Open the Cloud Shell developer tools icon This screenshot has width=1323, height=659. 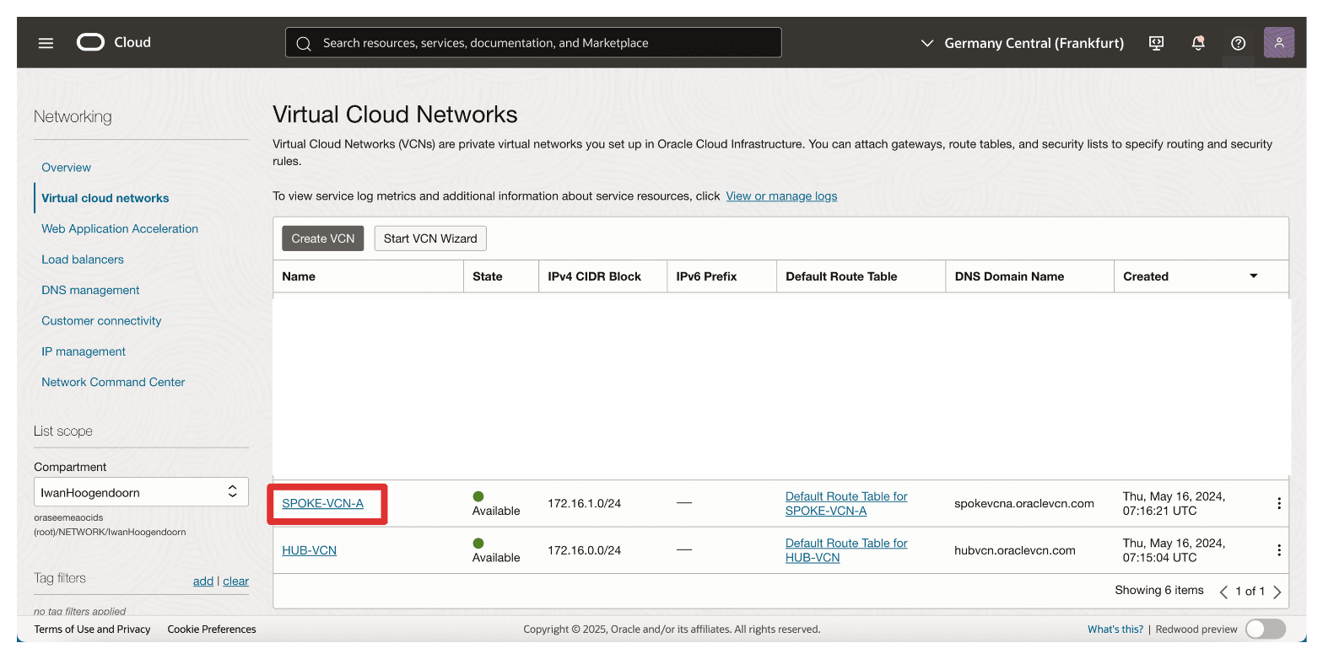tap(1157, 43)
